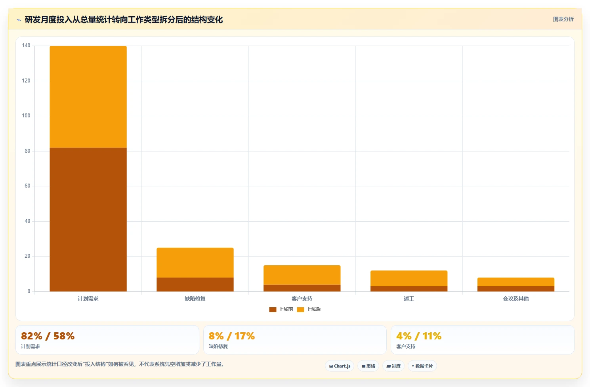
Task: Open the 4% / 11% 客户支持 card
Action: coord(483,340)
